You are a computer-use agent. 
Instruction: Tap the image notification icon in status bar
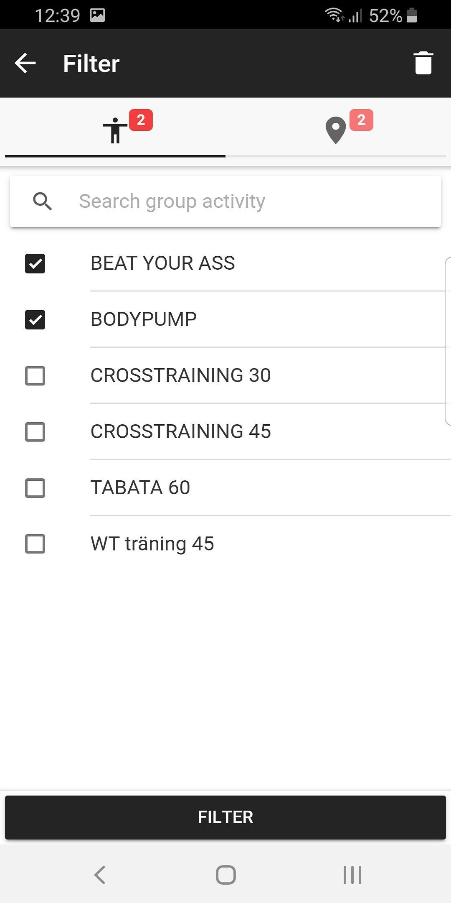coord(97,15)
